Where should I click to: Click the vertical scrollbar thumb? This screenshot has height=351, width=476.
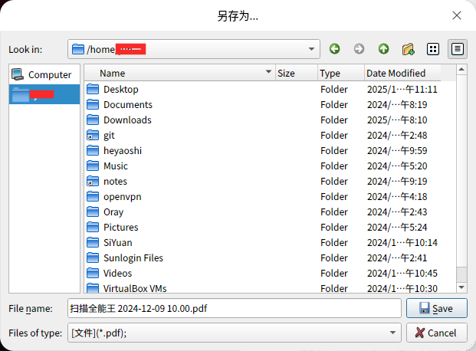[461, 274]
